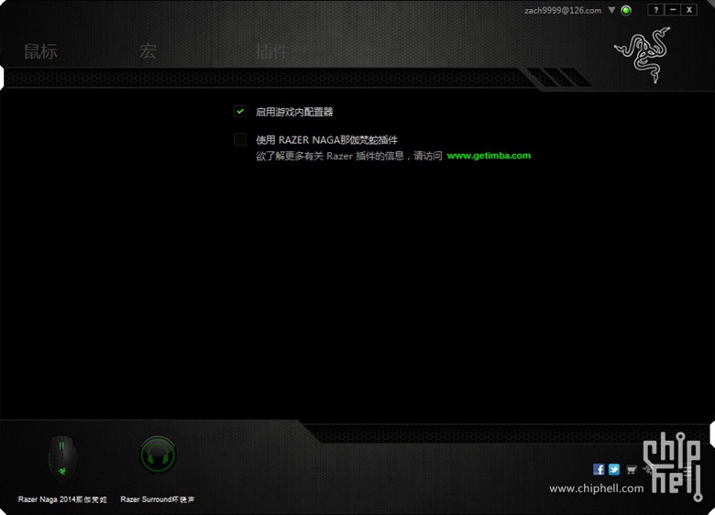Viewport: 715px width, 515px height.
Task: Click the Razer triple-snake logo
Action: (x=643, y=55)
